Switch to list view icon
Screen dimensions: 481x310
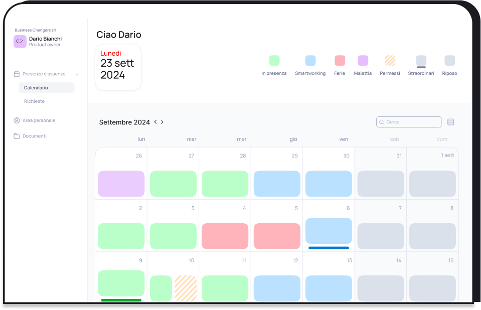(x=450, y=122)
